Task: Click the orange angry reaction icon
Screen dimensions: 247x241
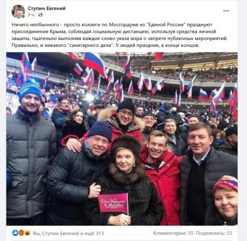Action: coord(21,233)
